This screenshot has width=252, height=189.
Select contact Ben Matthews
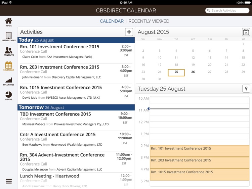(x=32, y=145)
